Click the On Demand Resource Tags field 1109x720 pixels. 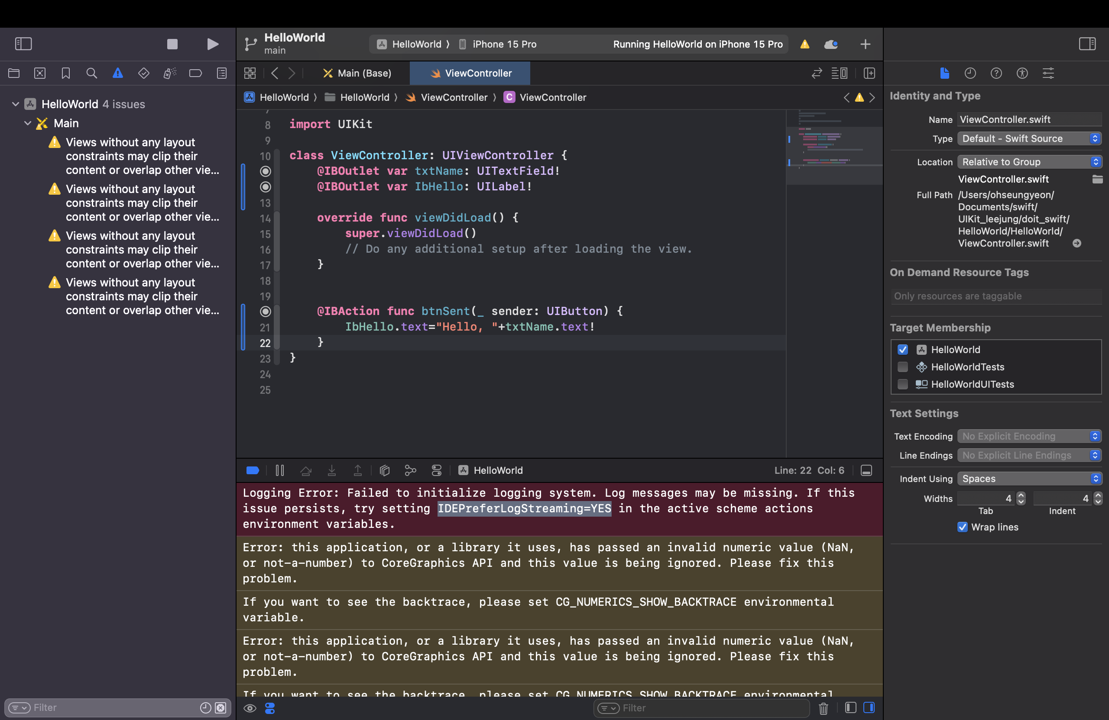pos(996,296)
